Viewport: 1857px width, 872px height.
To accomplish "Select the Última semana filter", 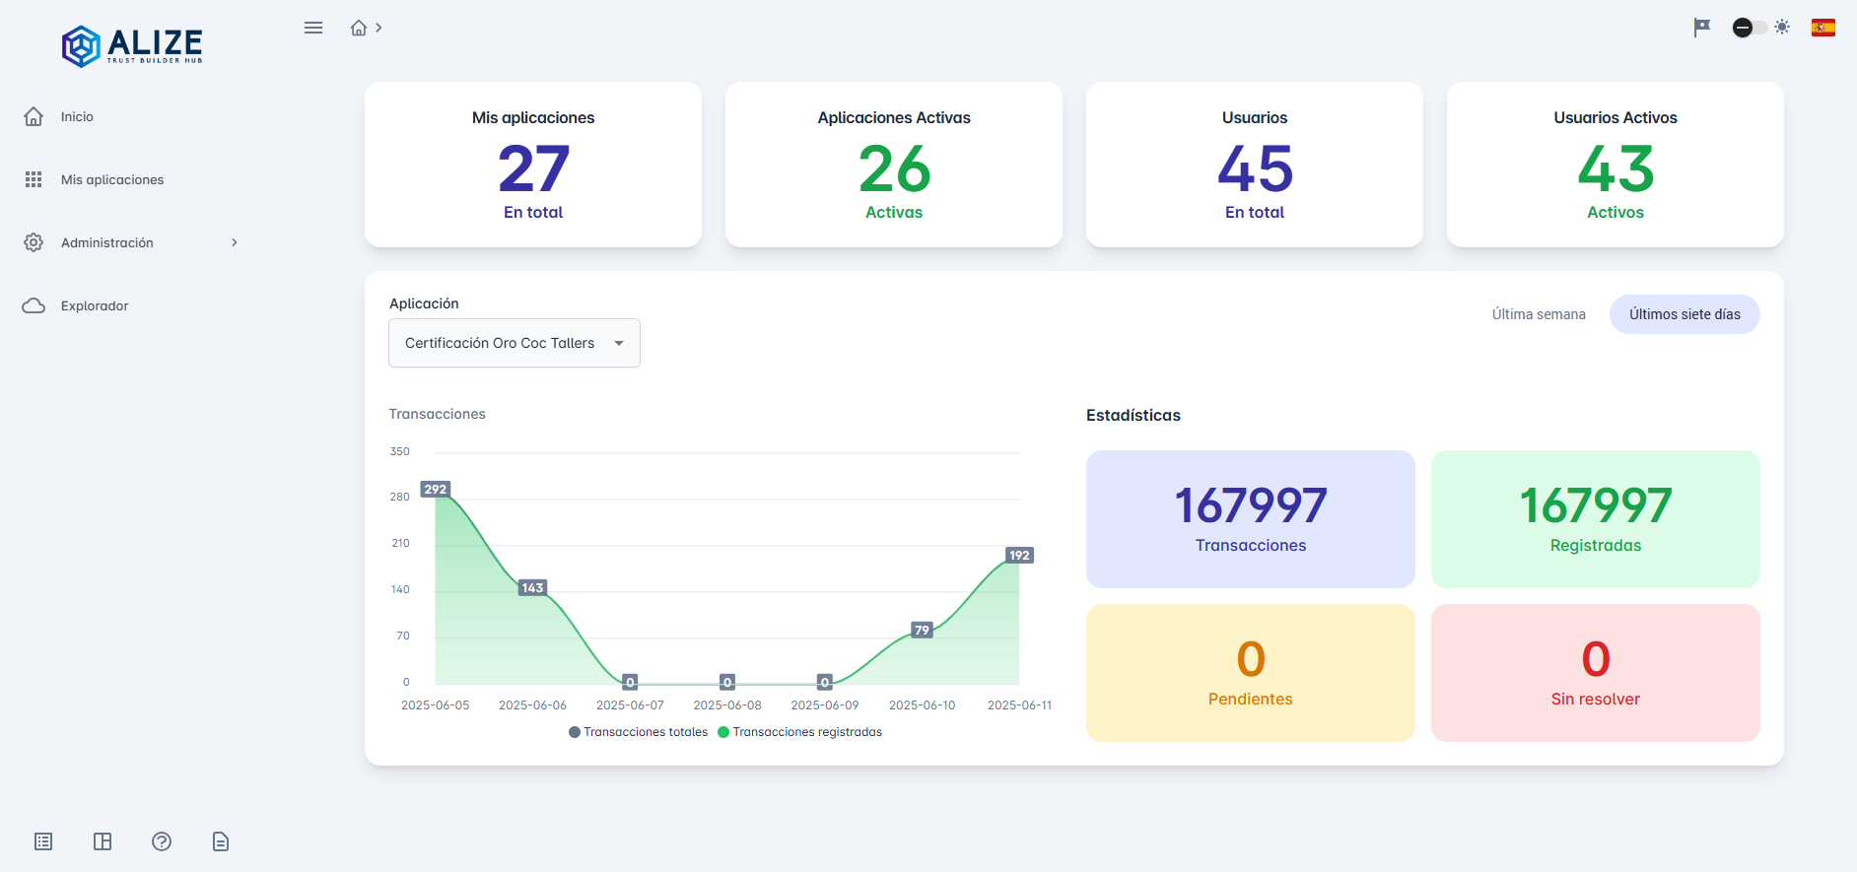I will tap(1538, 314).
